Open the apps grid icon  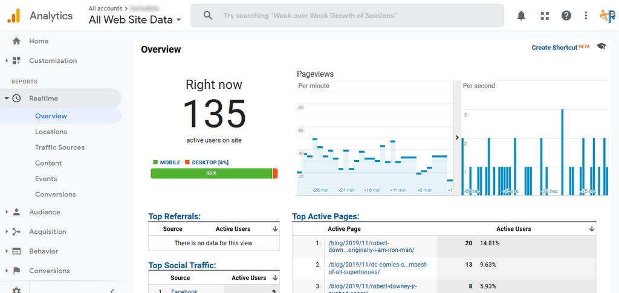(545, 16)
